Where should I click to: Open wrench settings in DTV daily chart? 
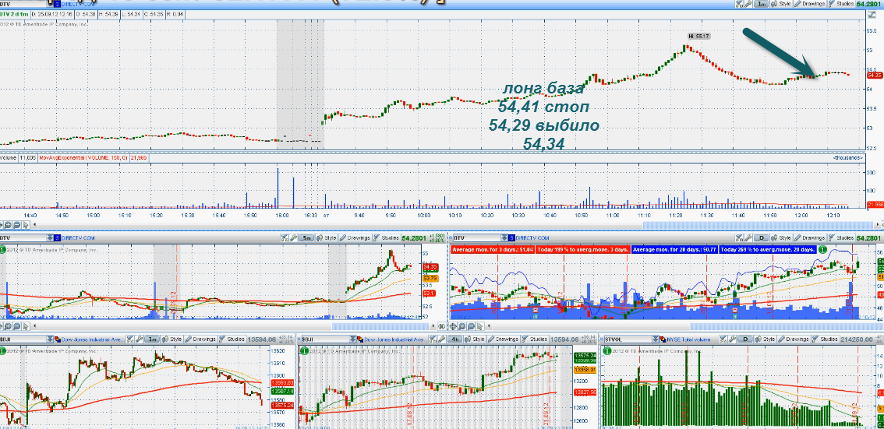pyautogui.click(x=748, y=238)
